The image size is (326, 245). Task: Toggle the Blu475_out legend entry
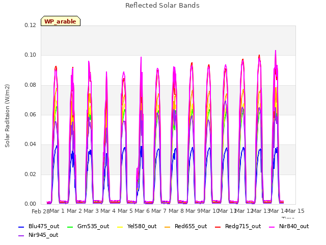pos(39,227)
